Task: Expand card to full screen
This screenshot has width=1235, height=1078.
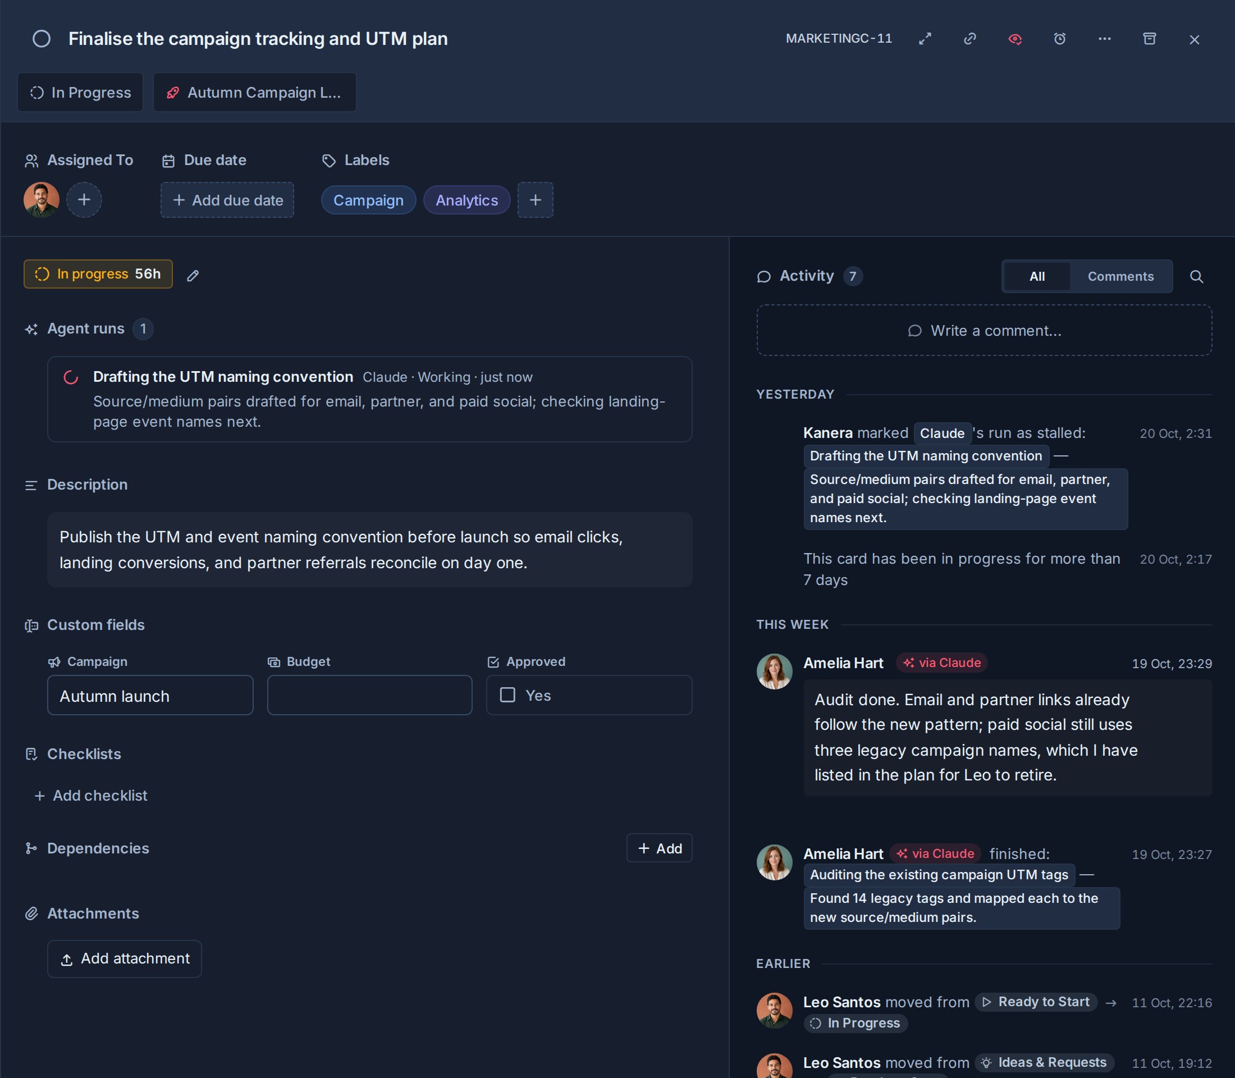Action: tap(925, 39)
